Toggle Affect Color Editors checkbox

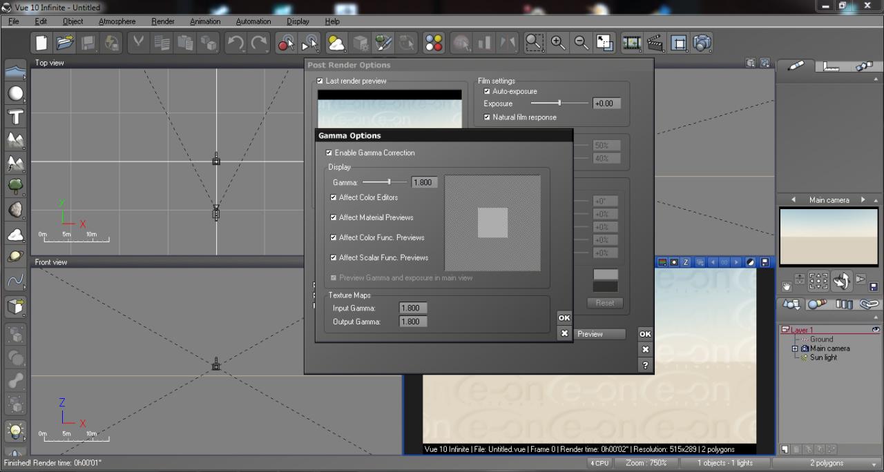(334, 198)
